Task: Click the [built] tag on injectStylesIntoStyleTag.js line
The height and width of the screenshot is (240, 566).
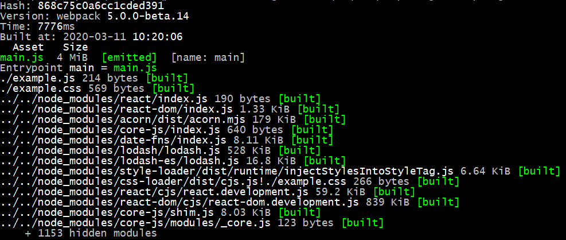Action: coord(539,171)
